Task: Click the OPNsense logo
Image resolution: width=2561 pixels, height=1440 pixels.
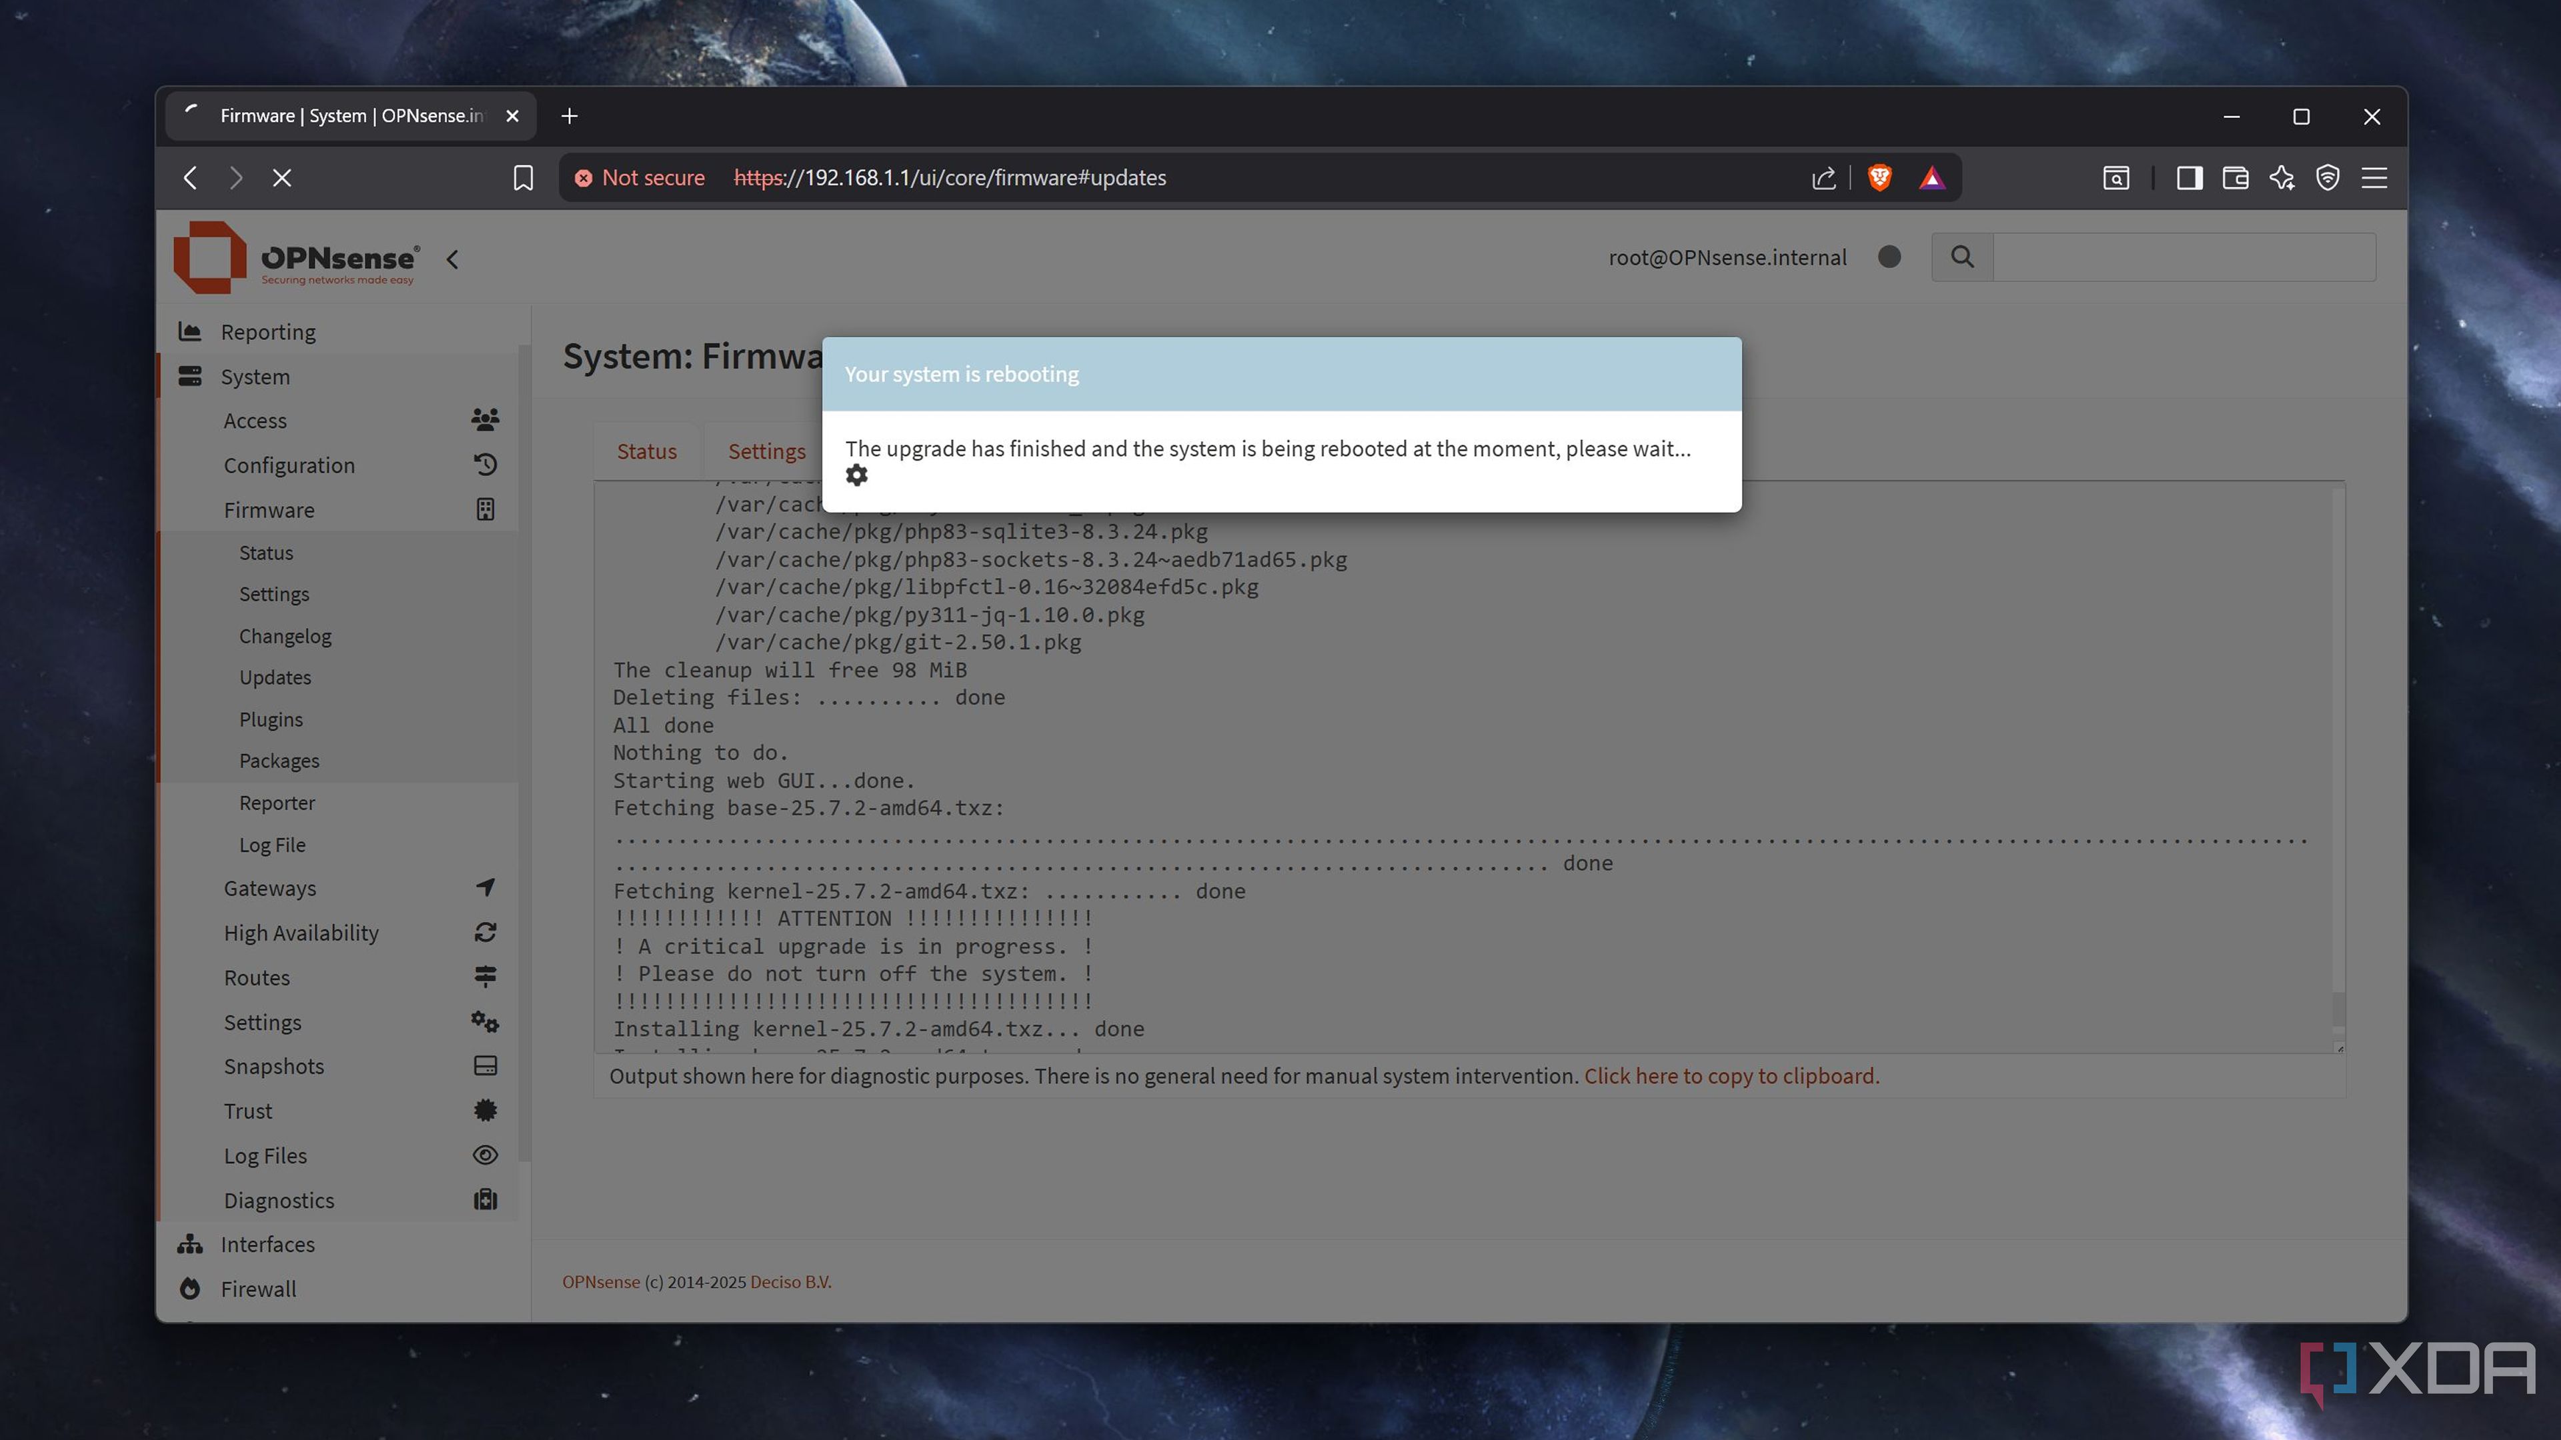Action: pos(296,257)
